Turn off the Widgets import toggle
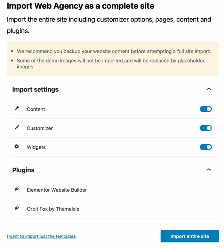 (206, 147)
